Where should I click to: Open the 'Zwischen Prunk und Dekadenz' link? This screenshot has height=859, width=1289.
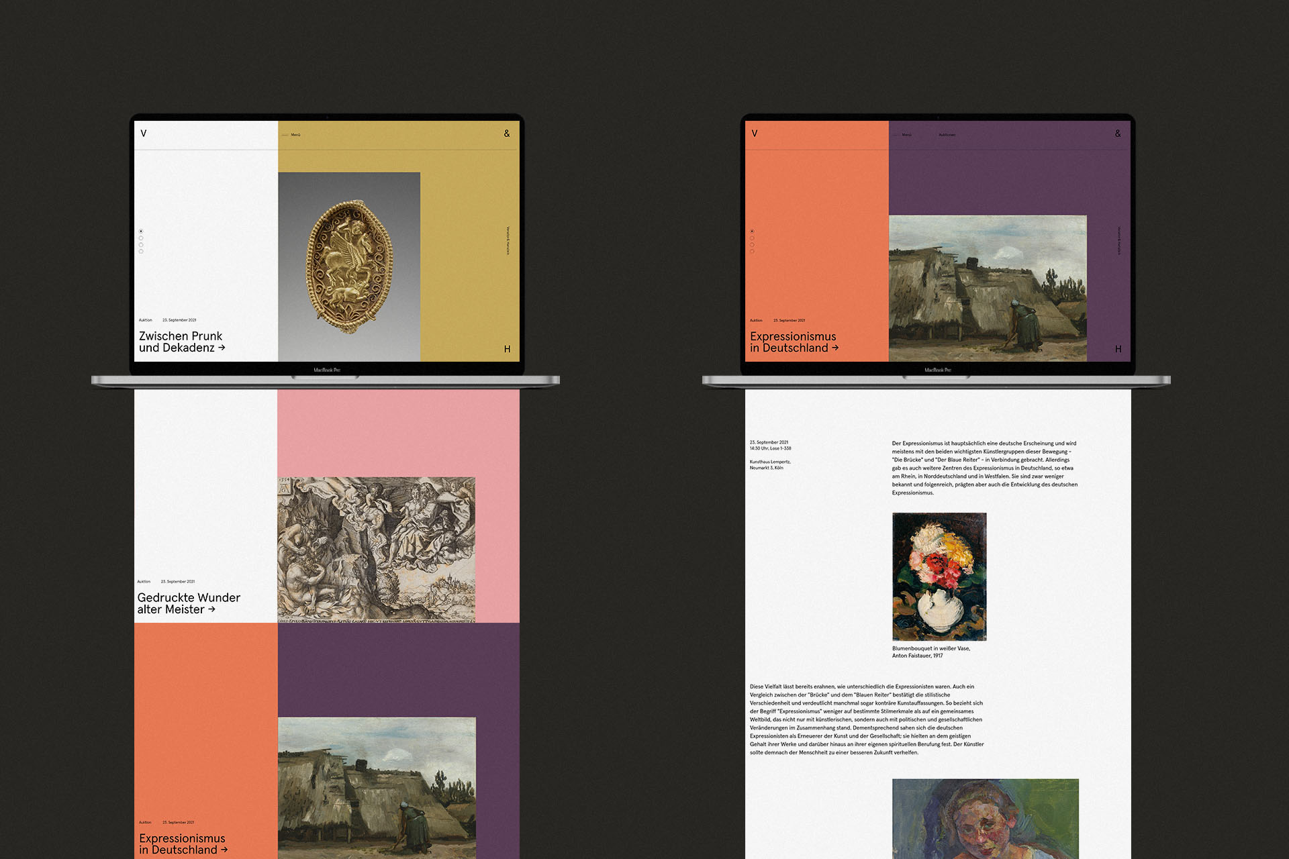(x=182, y=342)
